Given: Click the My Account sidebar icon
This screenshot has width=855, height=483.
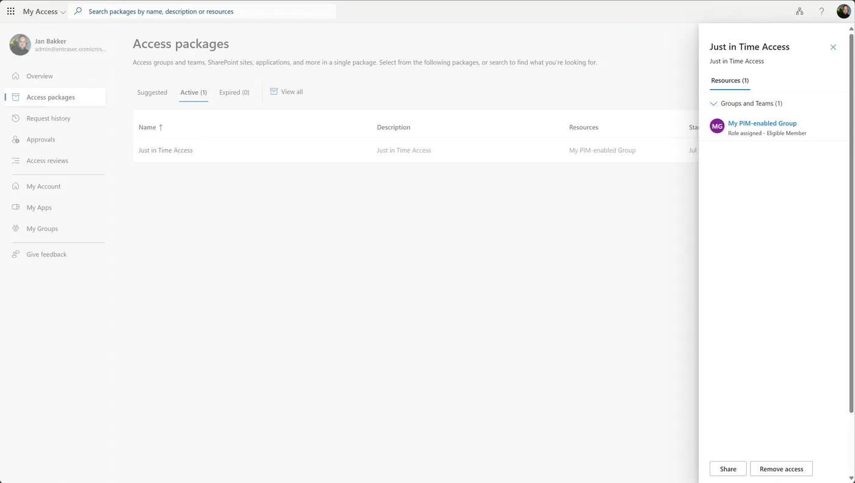Looking at the screenshot, I should 16,186.
